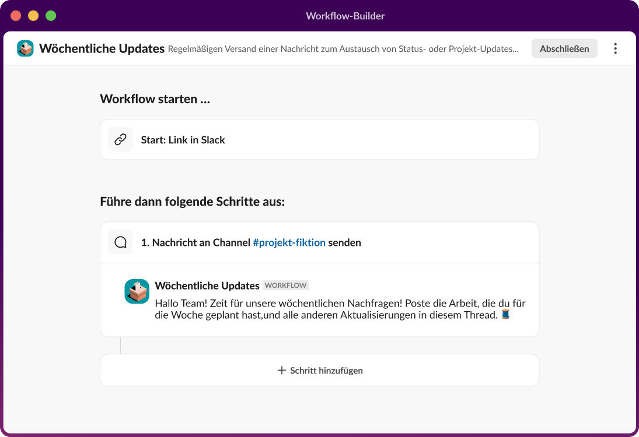This screenshot has width=639, height=437.
Task: Click the green zoom traffic light
Action: [51, 15]
